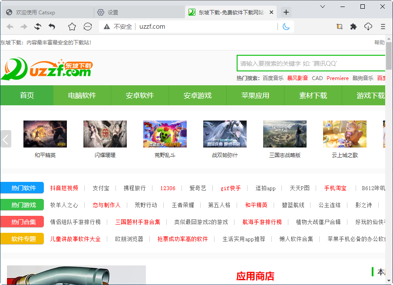Open 素材下载 navigation item
The height and width of the screenshot is (285, 393).
(313, 95)
